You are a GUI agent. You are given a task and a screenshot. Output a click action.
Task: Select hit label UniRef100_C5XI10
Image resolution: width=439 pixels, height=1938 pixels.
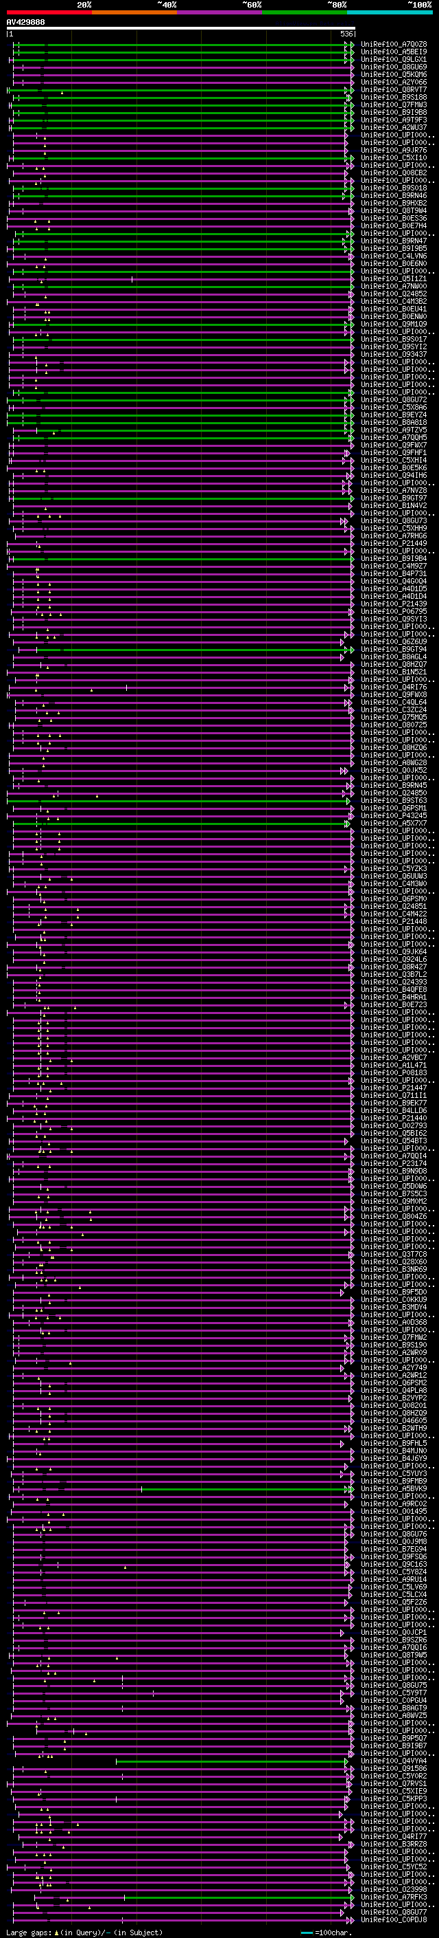click(394, 158)
